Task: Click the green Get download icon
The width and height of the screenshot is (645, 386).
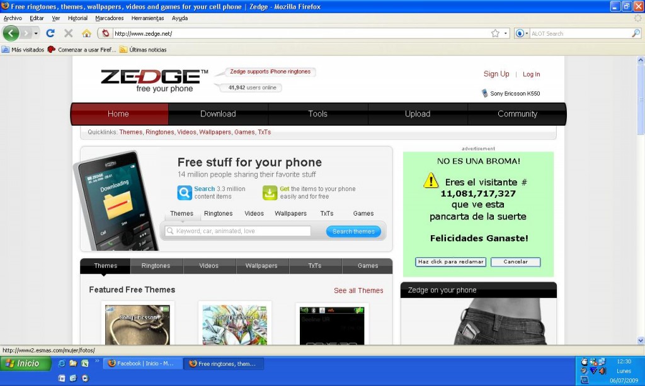Action: 270,192
